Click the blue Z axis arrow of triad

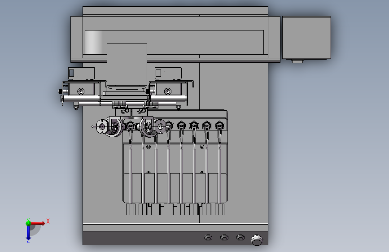(x=28, y=233)
